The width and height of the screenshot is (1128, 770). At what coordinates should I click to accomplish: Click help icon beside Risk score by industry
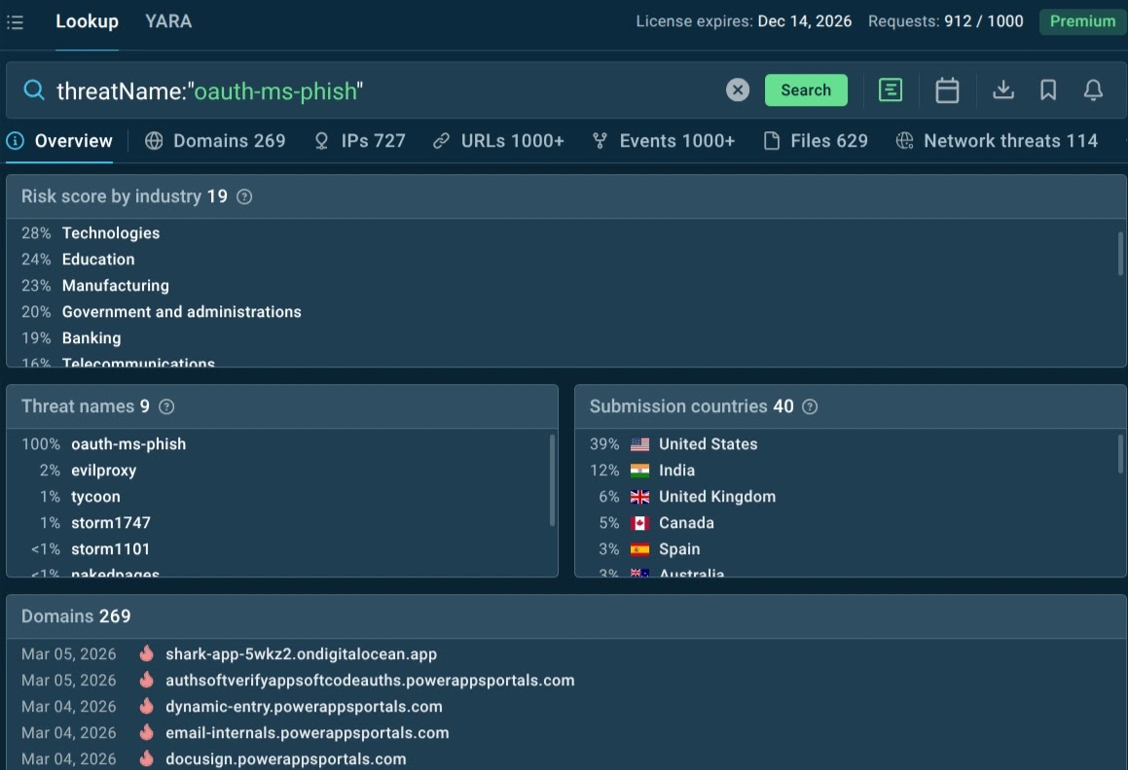[244, 196]
